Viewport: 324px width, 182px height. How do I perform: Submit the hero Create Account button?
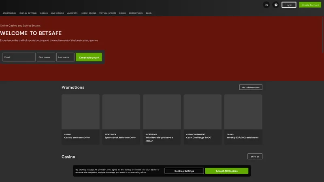[x=89, y=57]
